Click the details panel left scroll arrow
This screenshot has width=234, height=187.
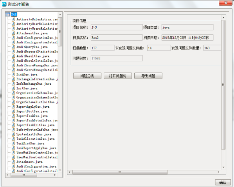pyautogui.click(x=70, y=172)
